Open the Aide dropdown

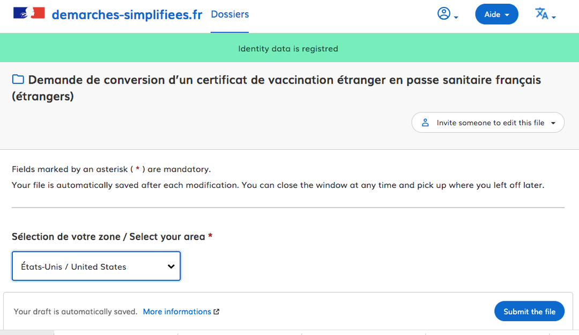tap(496, 14)
